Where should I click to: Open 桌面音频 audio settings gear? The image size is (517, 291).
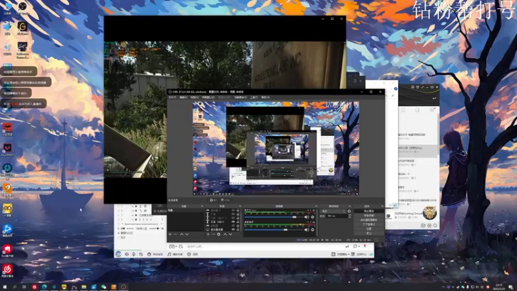point(313,230)
